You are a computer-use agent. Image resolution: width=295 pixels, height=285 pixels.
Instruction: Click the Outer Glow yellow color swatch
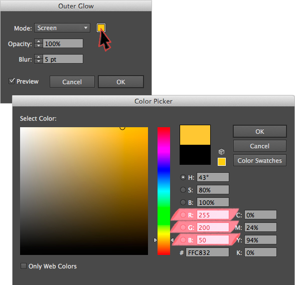click(x=101, y=28)
